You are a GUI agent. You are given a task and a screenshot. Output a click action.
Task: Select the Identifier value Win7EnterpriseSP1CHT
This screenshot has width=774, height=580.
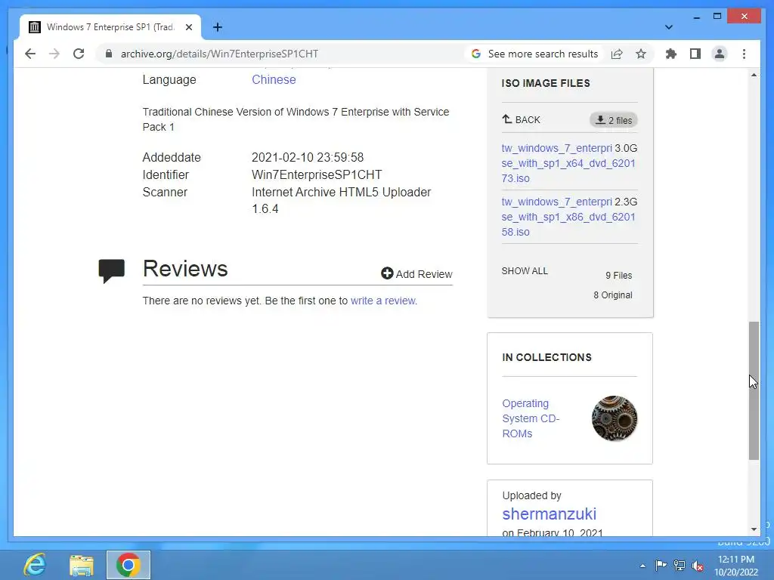(317, 175)
